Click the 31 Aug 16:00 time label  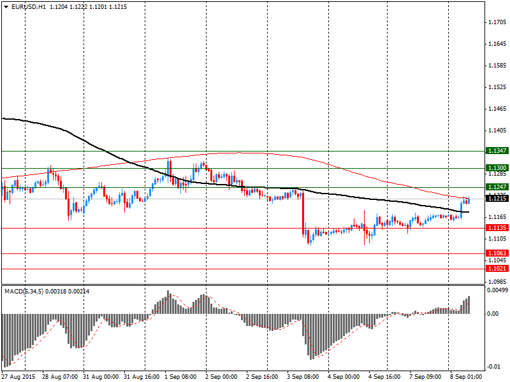pyautogui.click(x=142, y=377)
